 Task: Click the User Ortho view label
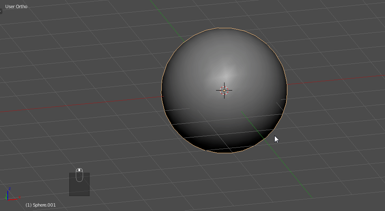pos(16,6)
